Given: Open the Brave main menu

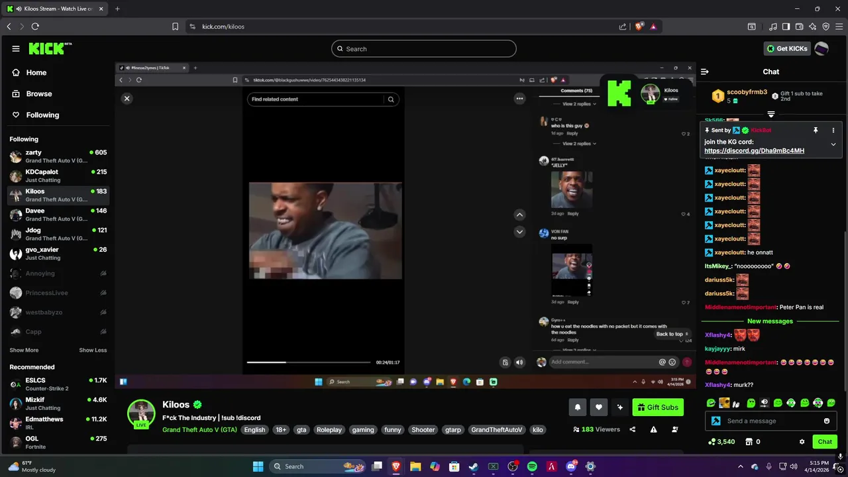Looking at the screenshot, I should coord(839,26).
